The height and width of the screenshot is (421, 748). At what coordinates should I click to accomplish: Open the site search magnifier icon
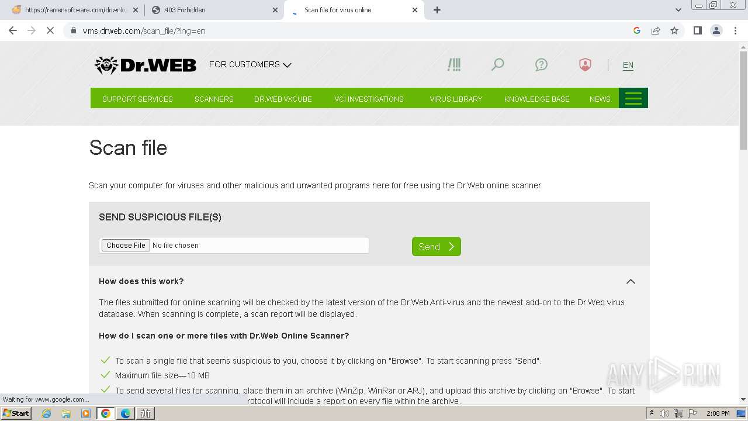click(x=497, y=64)
